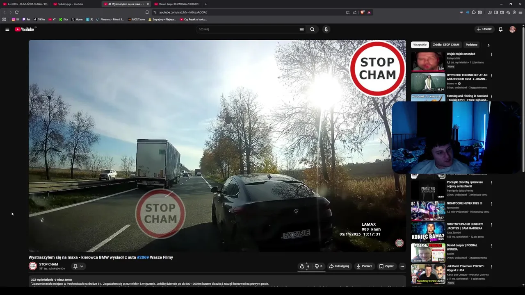This screenshot has height=295, width=525.
Task: Click the STOP CHAM channel avatar
Action: coord(33,266)
